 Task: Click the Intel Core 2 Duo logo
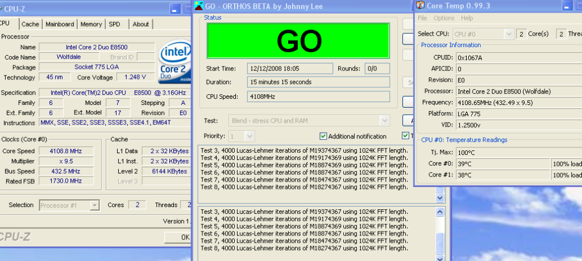[175, 61]
